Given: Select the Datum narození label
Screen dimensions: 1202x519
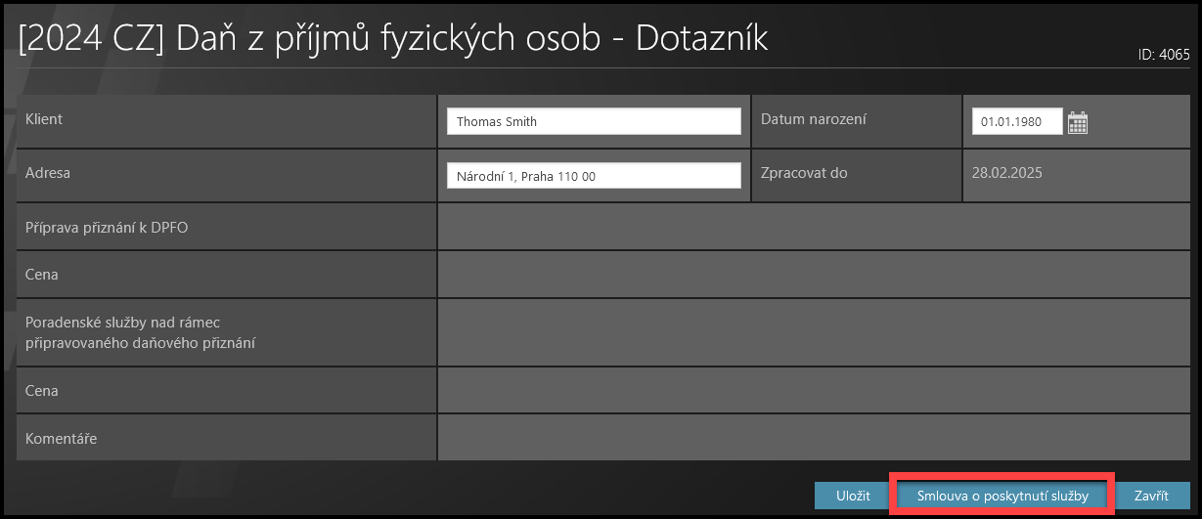Looking at the screenshot, I should [x=814, y=119].
